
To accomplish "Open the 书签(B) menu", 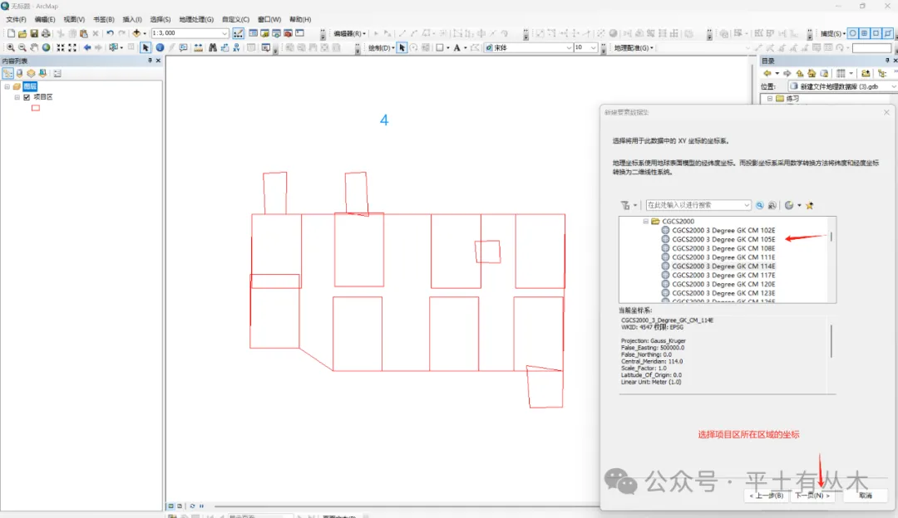I will pyautogui.click(x=104, y=19).
